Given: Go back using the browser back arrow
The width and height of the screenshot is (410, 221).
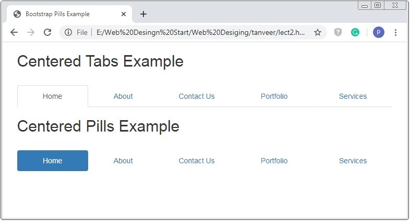Looking at the screenshot, I should pos(14,32).
